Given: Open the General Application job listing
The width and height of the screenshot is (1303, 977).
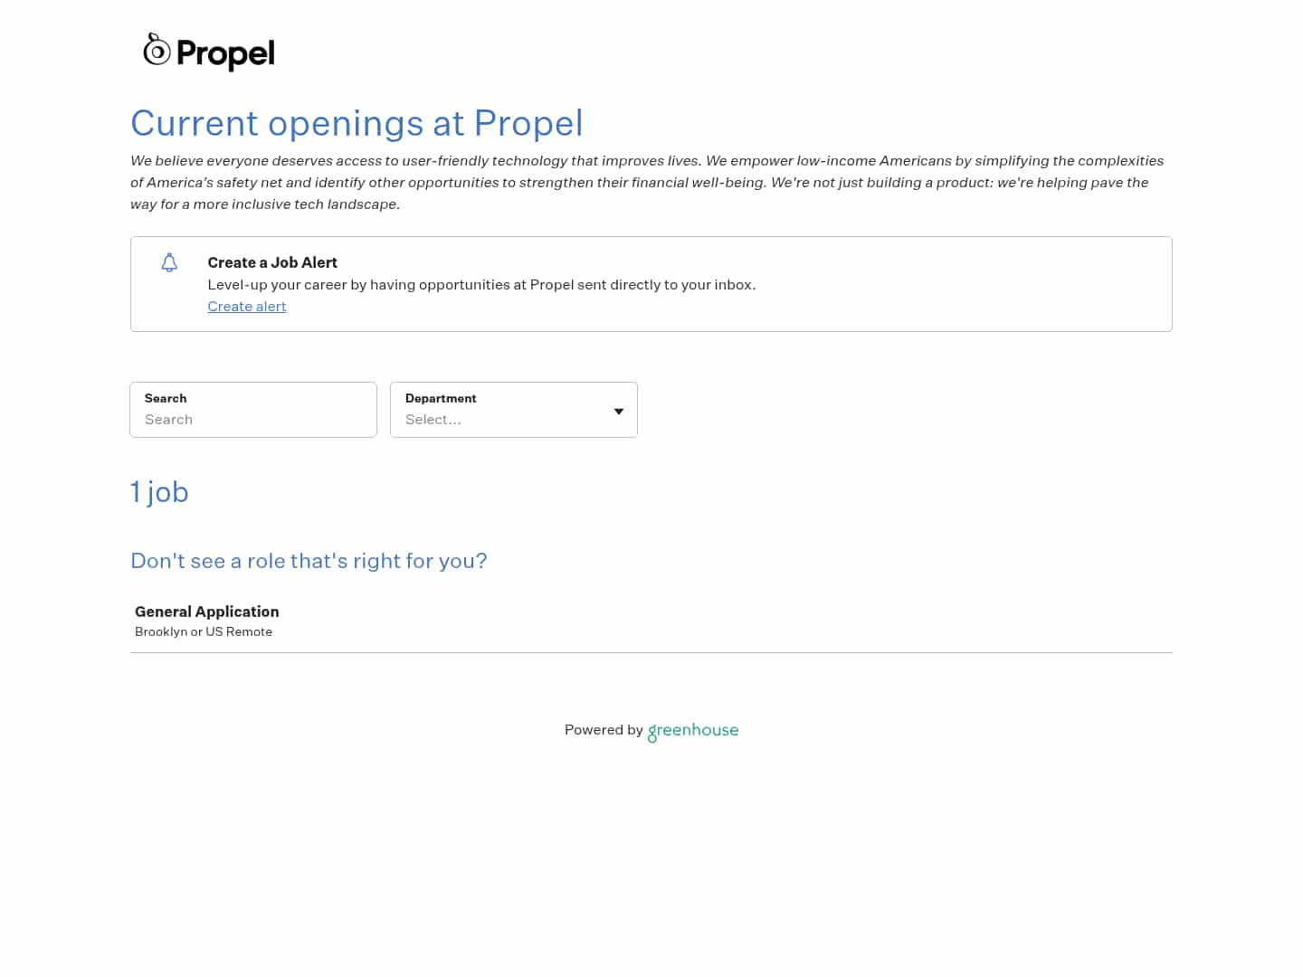Looking at the screenshot, I should click(207, 612).
